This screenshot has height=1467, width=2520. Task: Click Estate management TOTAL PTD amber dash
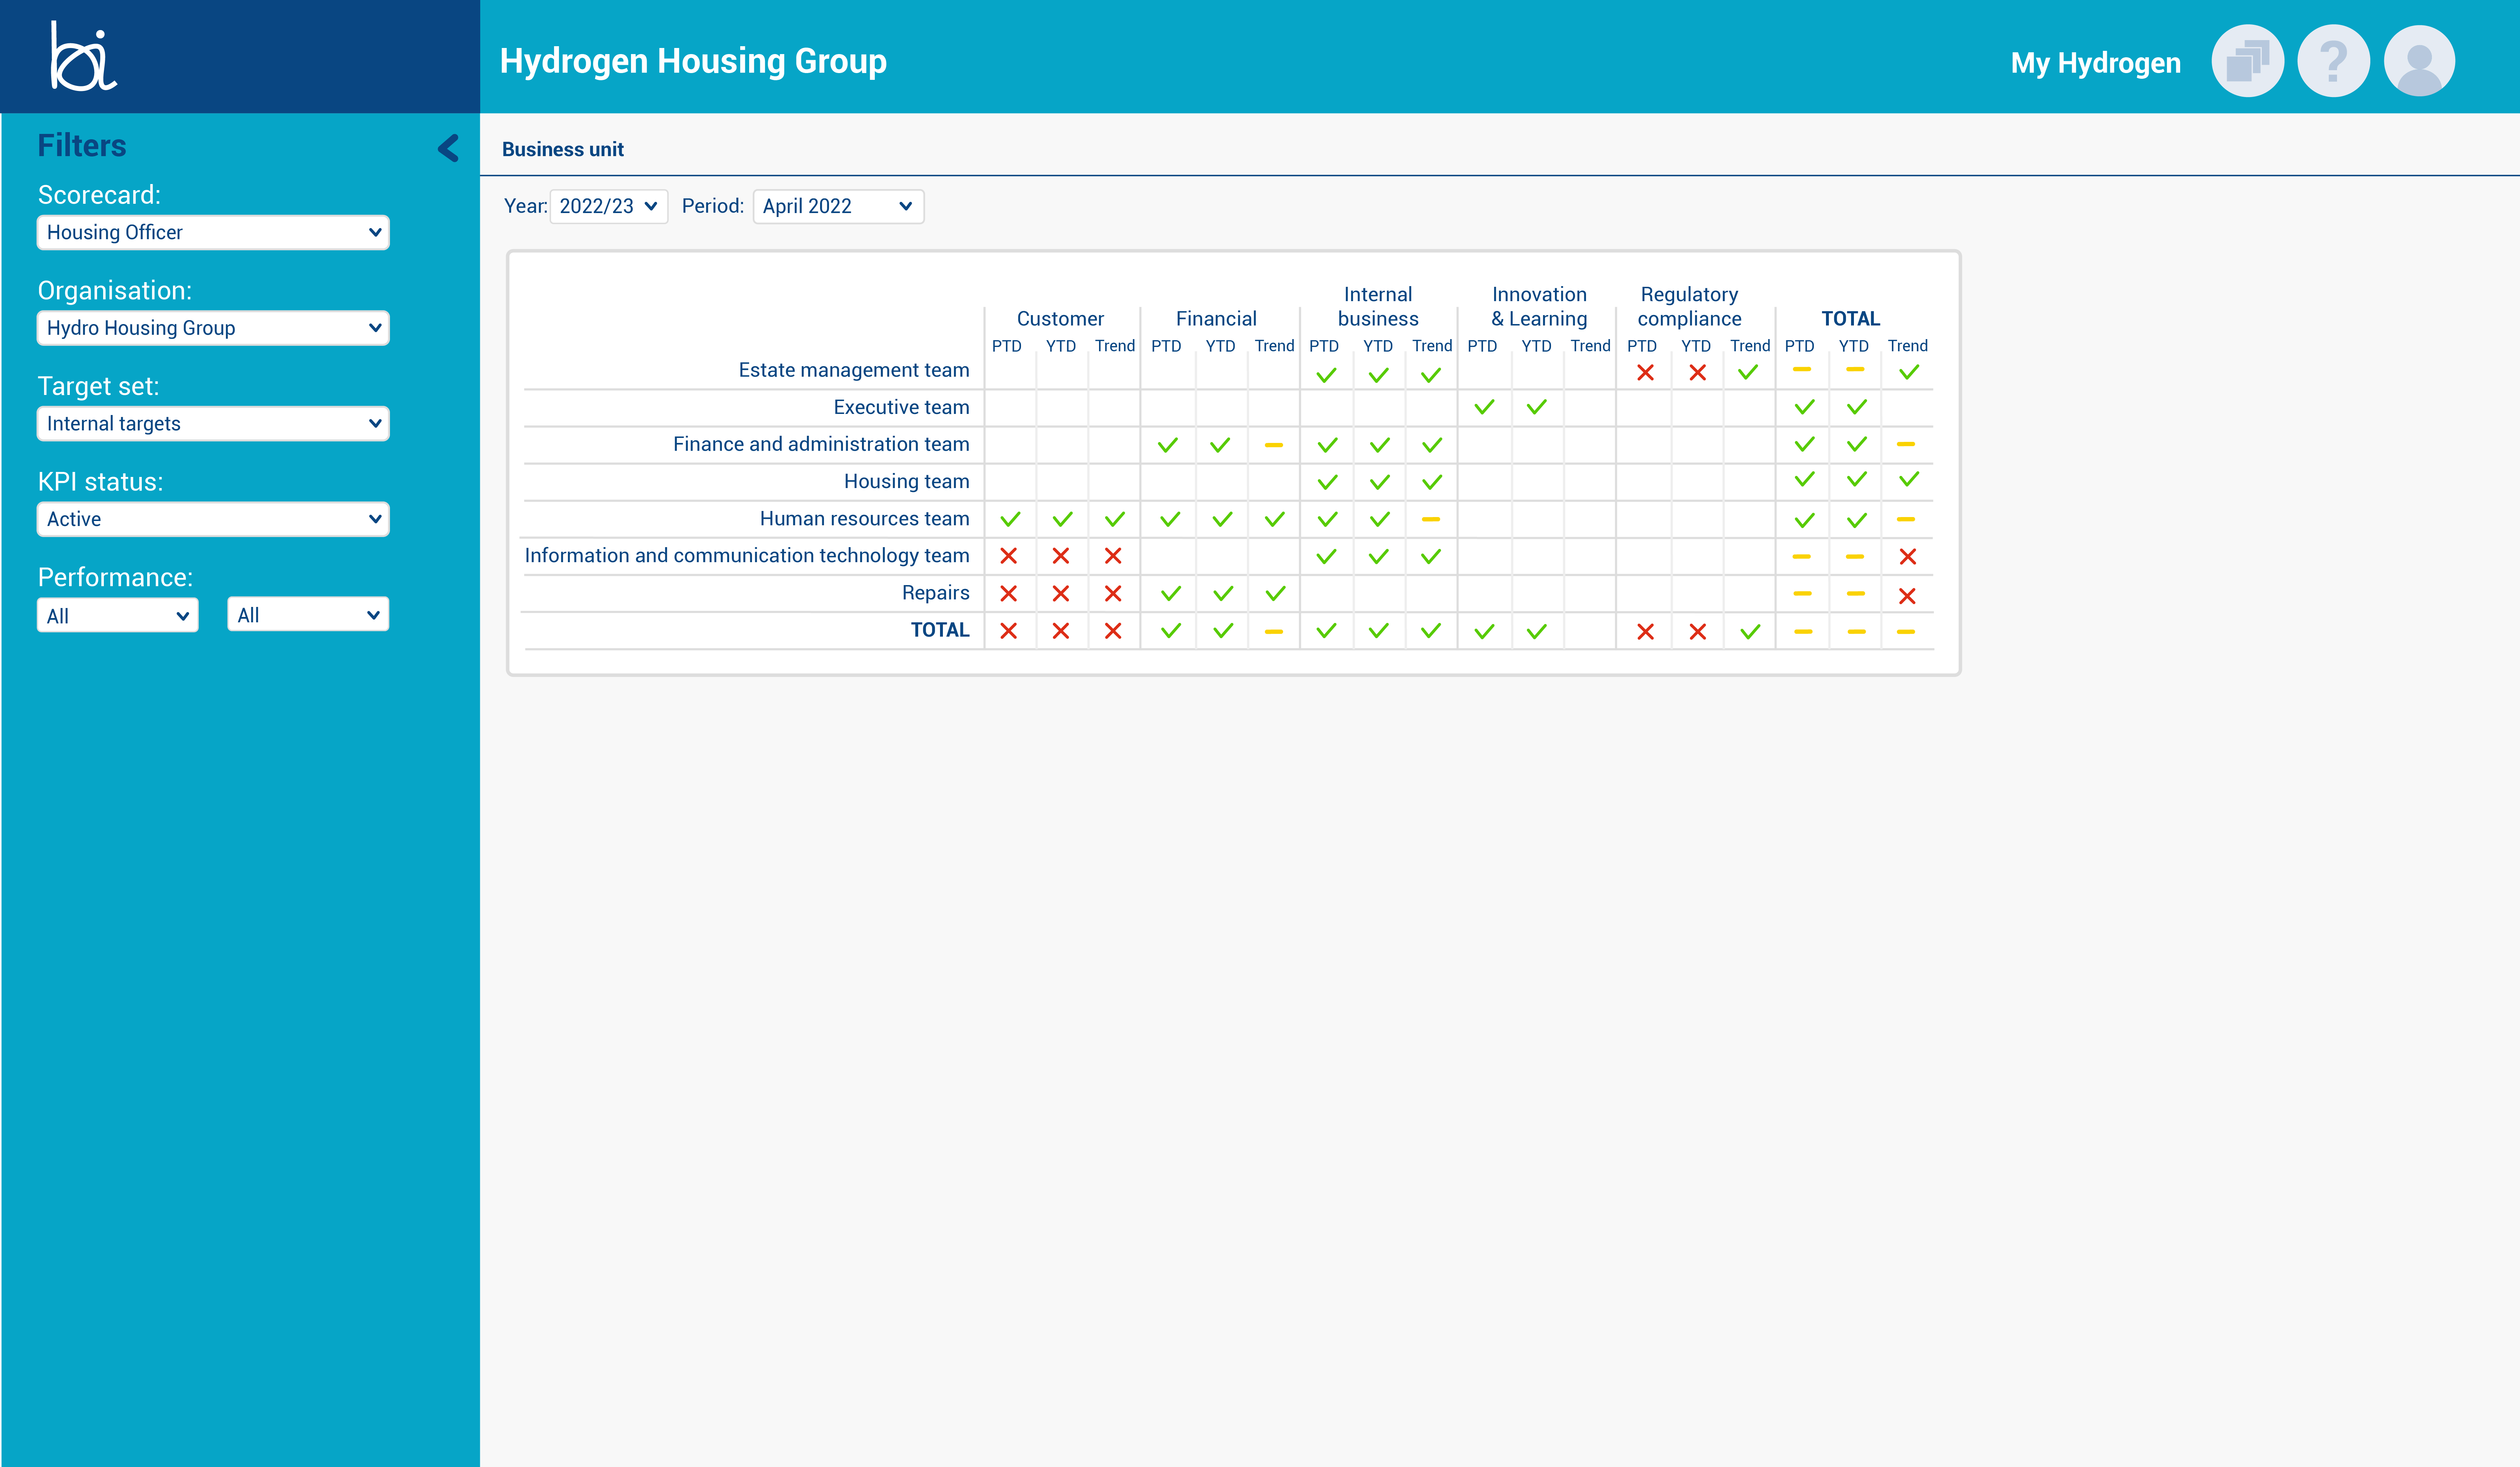(x=1802, y=370)
